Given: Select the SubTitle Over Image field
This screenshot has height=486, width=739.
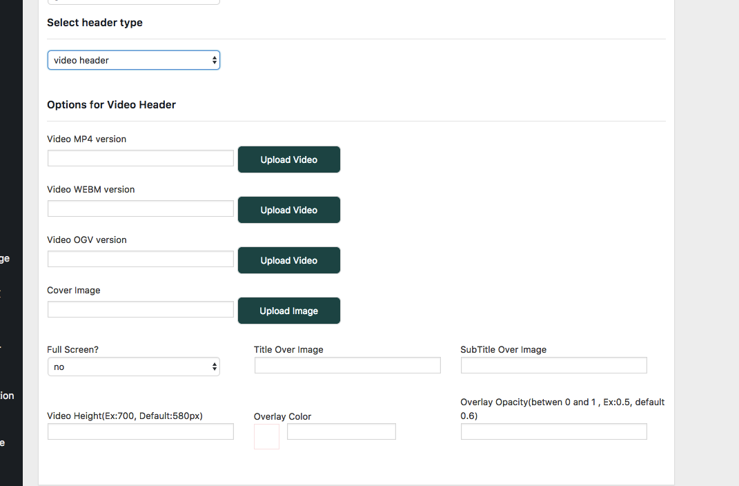Looking at the screenshot, I should coord(554,365).
